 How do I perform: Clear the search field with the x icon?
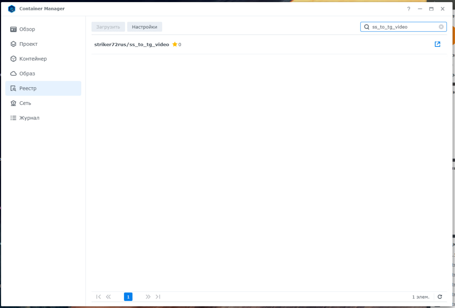click(x=441, y=27)
